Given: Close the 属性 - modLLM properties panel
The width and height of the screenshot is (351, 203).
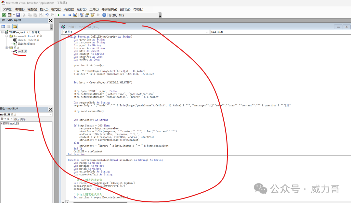Looking at the screenshot, I should point(50,109).
